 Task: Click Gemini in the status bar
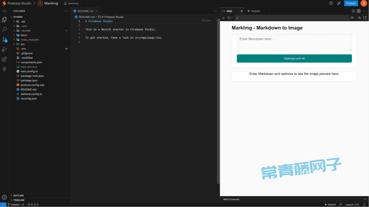tap(330, 205)
